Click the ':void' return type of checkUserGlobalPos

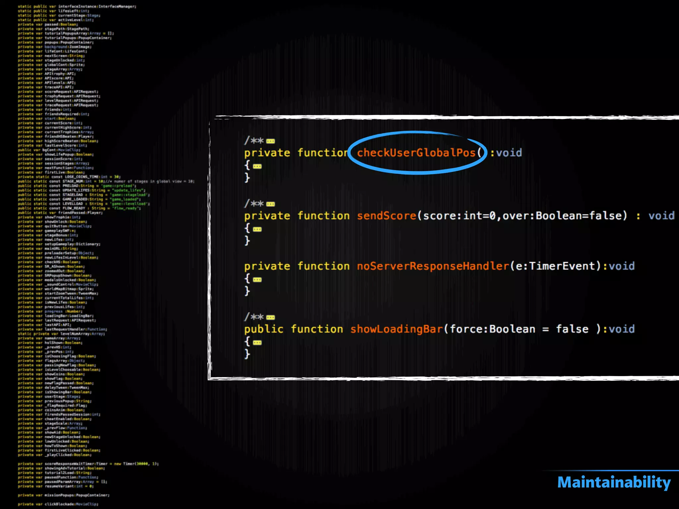(x=506, y=153)
